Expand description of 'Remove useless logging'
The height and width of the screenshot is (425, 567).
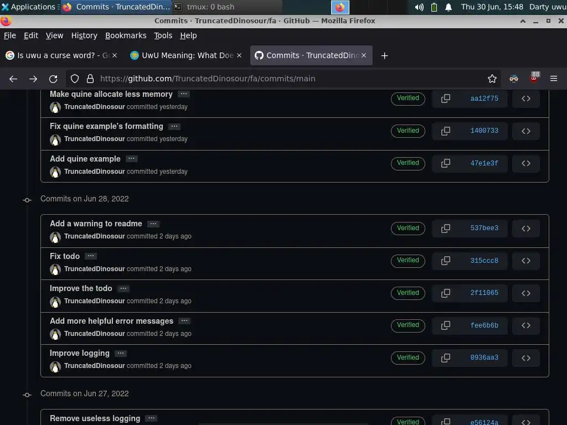[152, 418]
